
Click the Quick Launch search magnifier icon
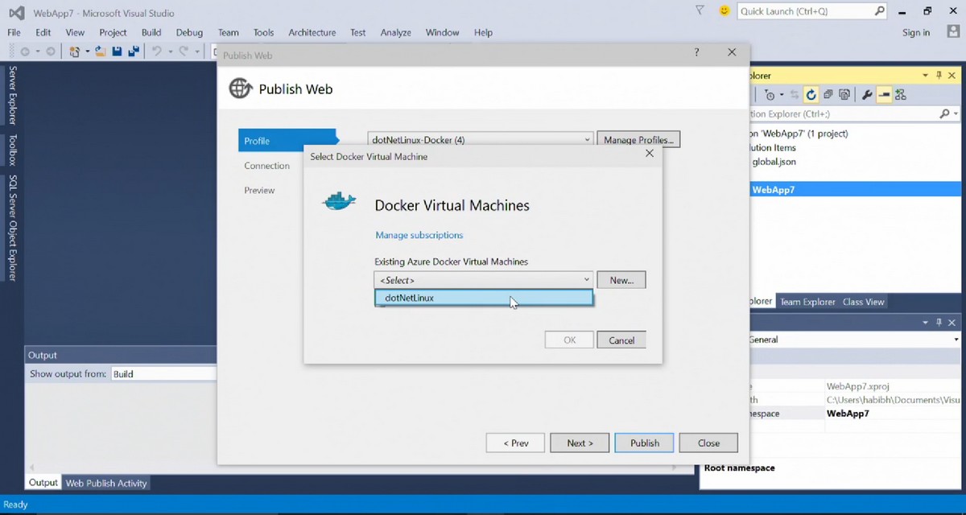pos(880,11)
